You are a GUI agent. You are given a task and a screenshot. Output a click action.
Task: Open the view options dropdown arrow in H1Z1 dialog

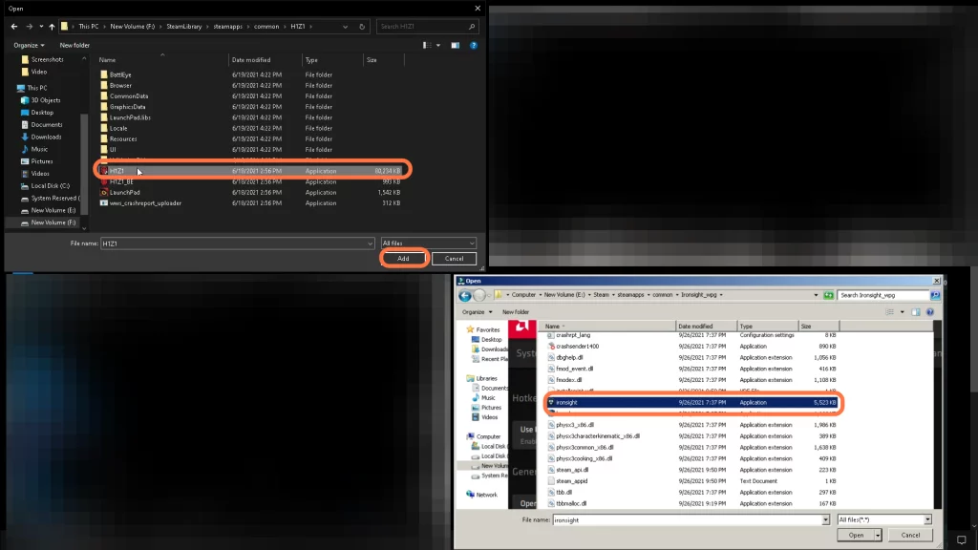click(438, 46)
